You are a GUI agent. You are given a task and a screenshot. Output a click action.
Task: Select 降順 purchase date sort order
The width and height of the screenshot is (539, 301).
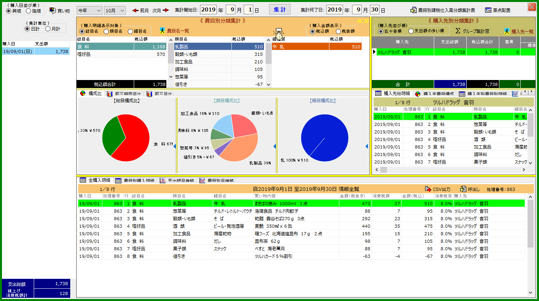coord(29,11)
